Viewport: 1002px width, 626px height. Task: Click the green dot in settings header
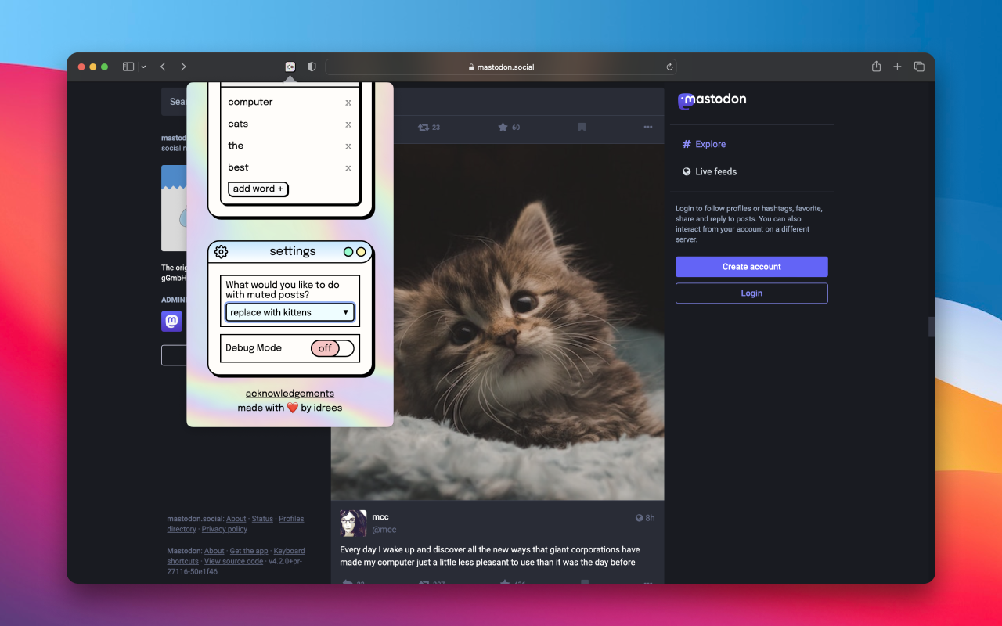click(348, 252)
